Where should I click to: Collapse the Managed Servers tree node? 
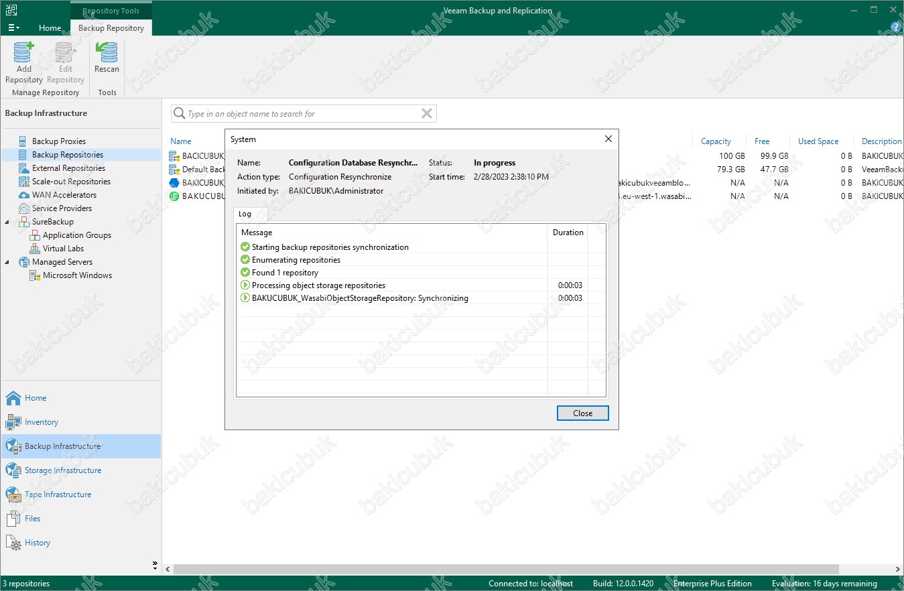pyautogui.click(x=7, y=262)
